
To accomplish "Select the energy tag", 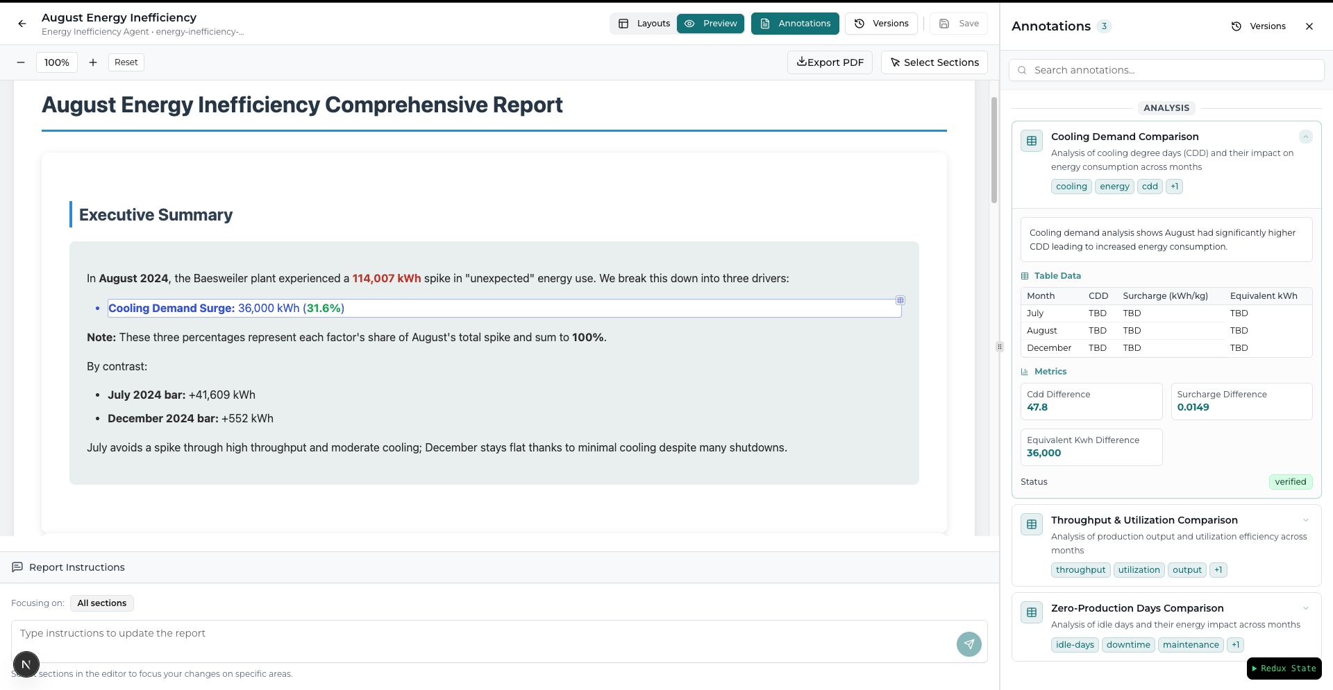I will point(1114,187).
